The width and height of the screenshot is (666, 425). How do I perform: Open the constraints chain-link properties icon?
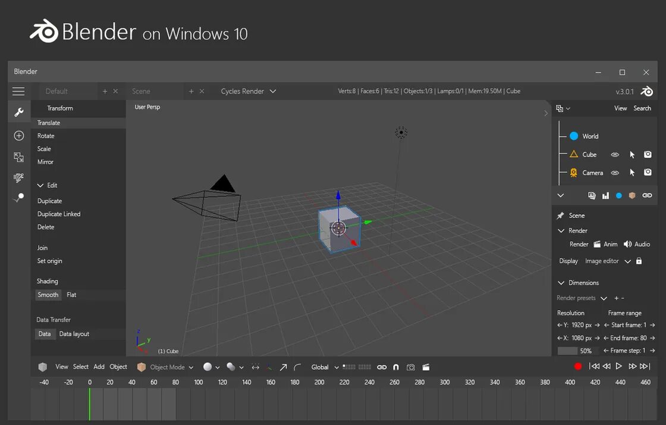(647, 195)
